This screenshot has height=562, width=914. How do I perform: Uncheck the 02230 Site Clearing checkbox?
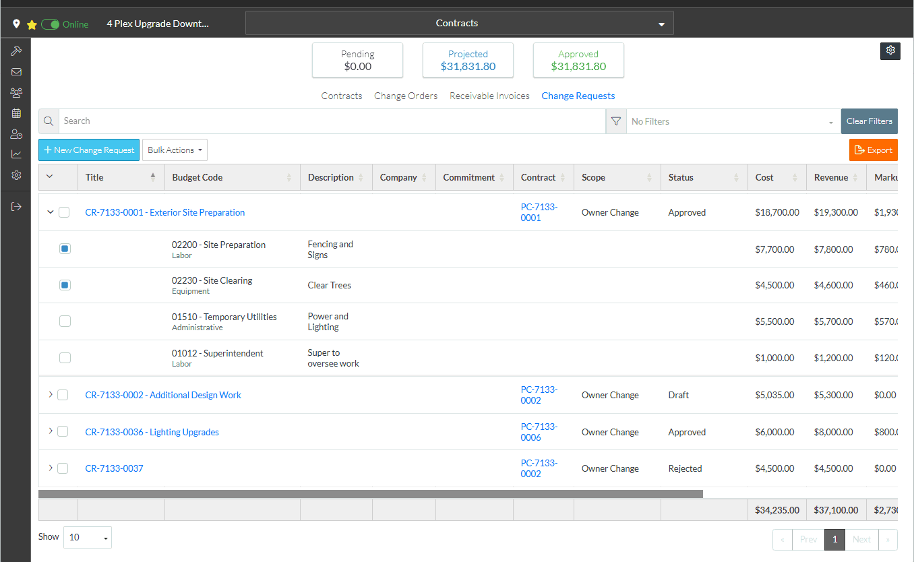coord(65,285)
